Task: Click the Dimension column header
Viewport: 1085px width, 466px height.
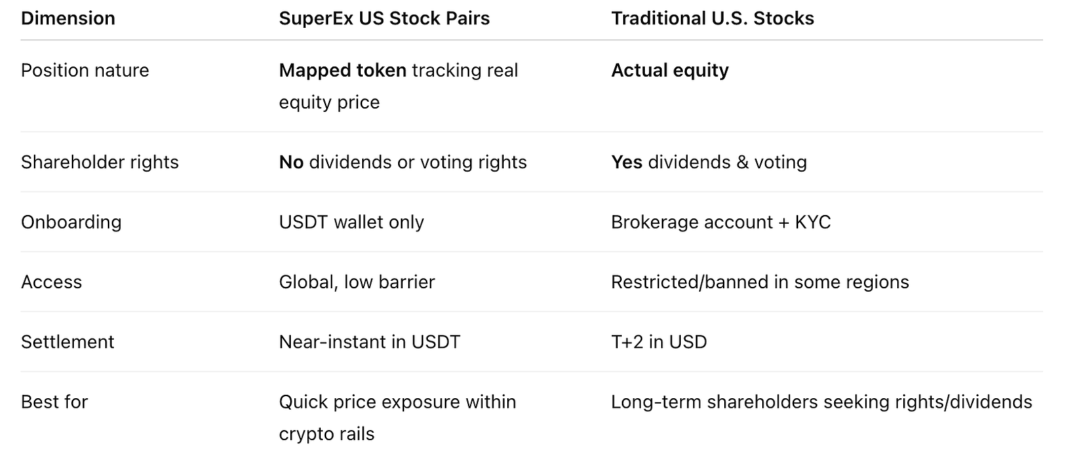Action: [68, 18]
